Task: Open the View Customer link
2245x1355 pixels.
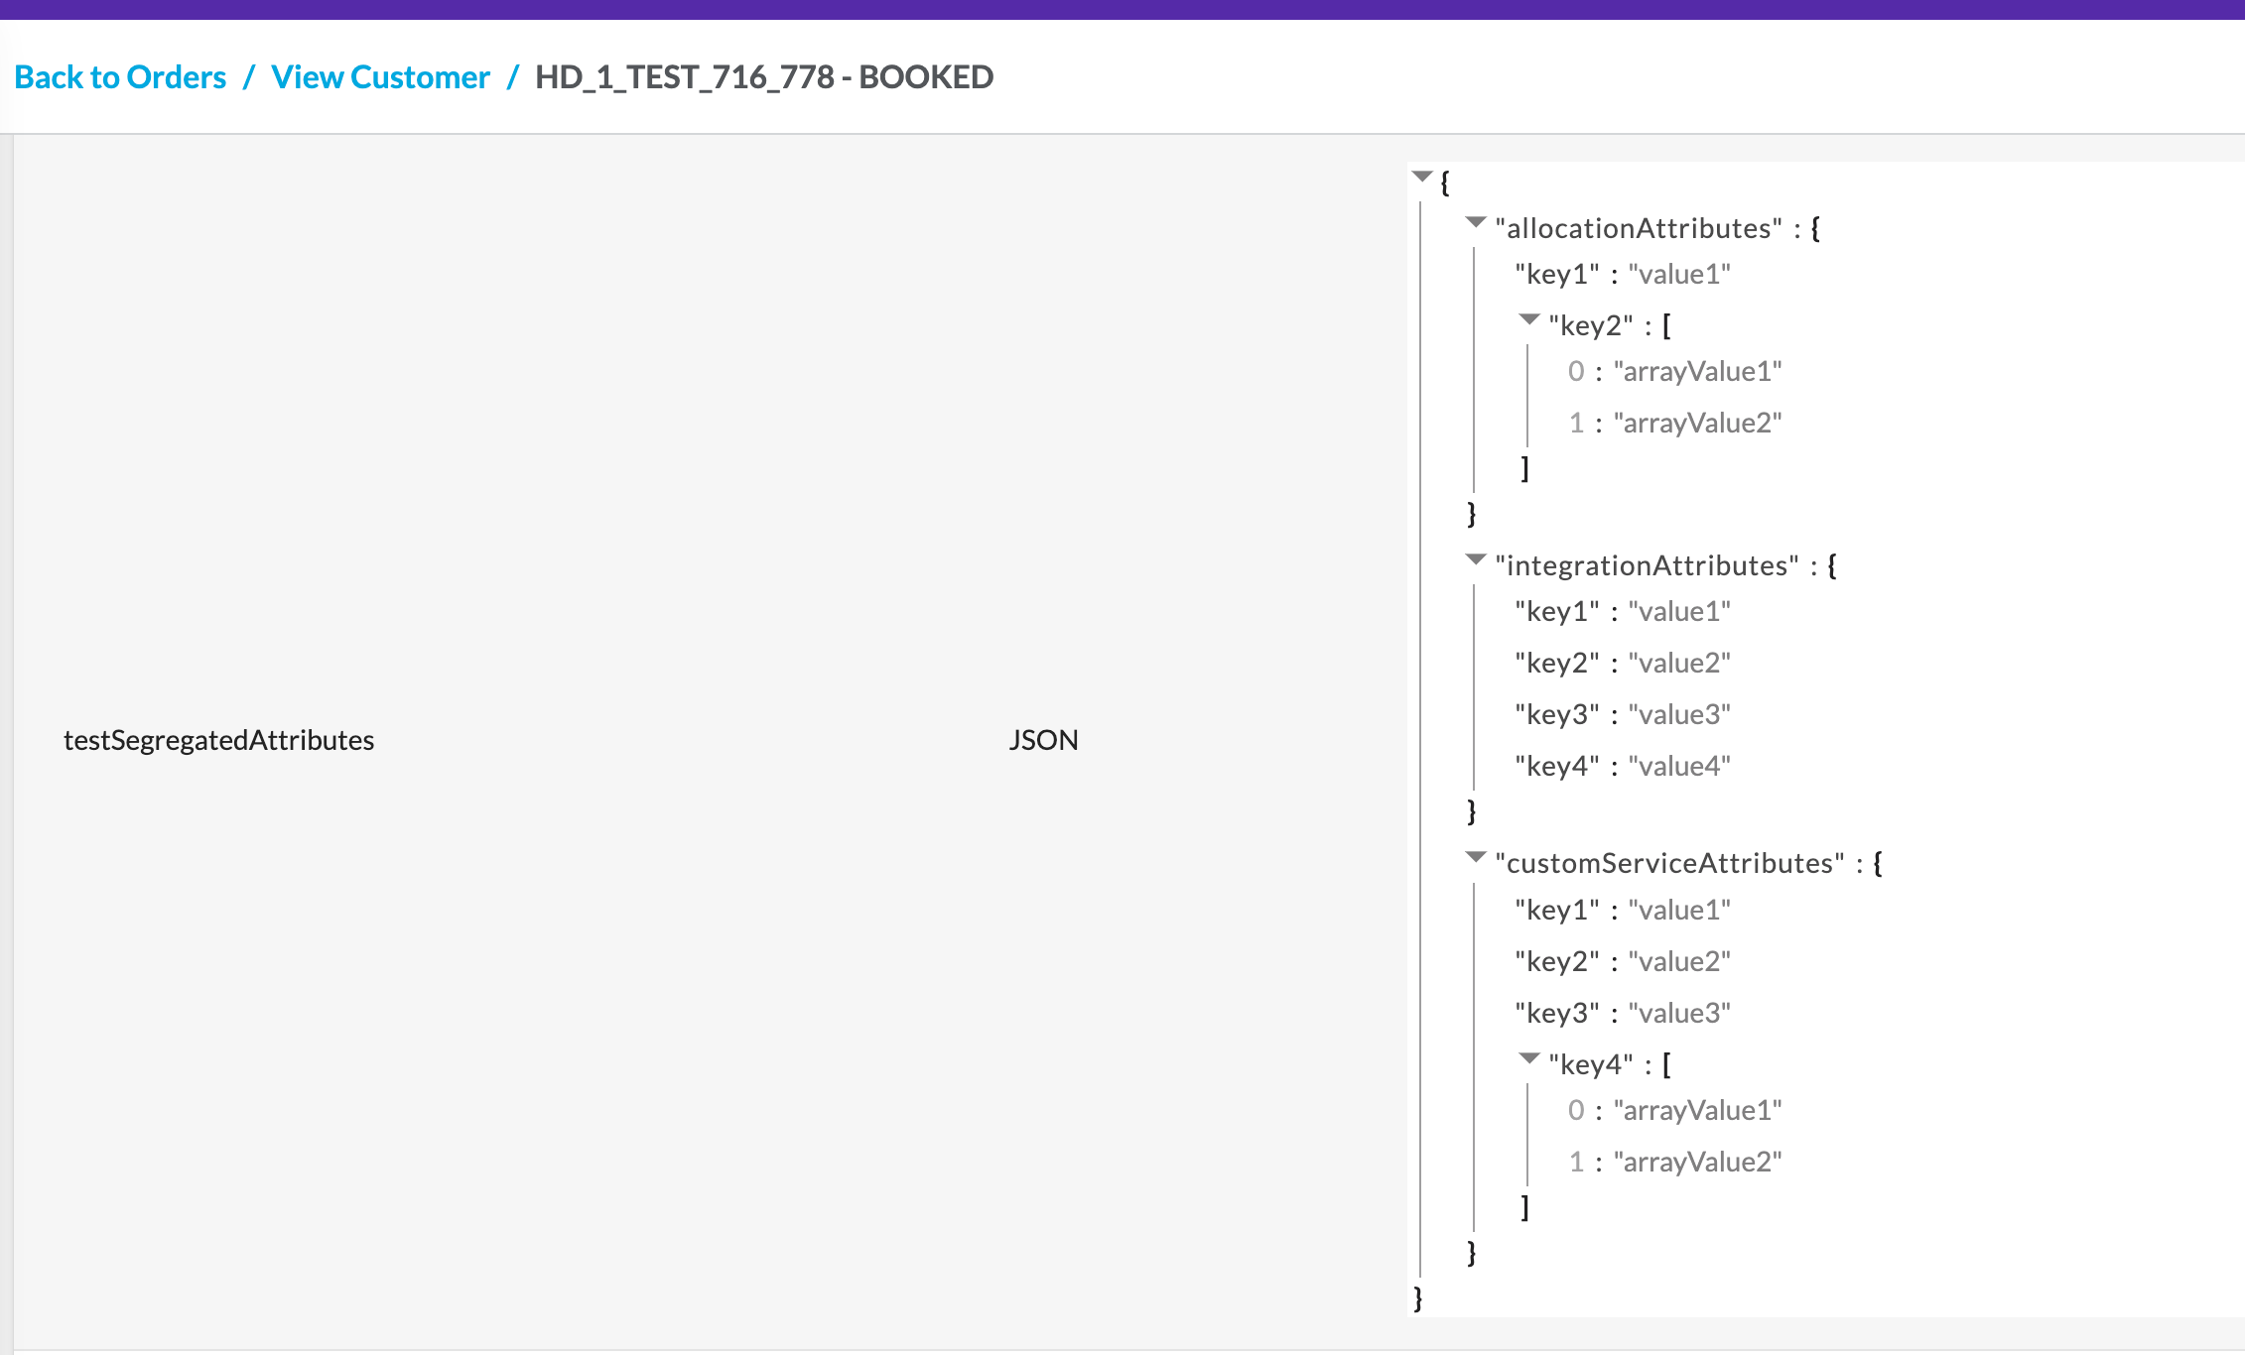Action: coord(380,77)
